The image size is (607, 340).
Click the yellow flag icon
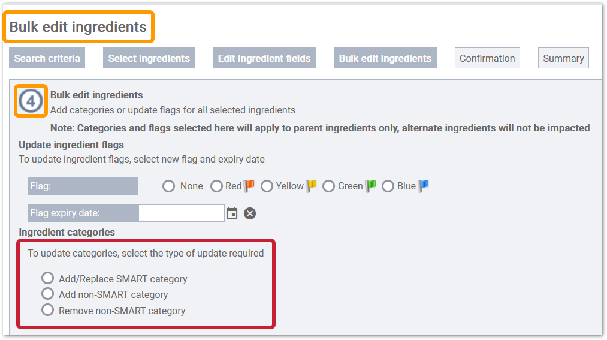click(x=311, y=186)
